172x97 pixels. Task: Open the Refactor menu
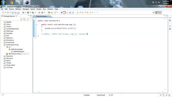[18, 9]
